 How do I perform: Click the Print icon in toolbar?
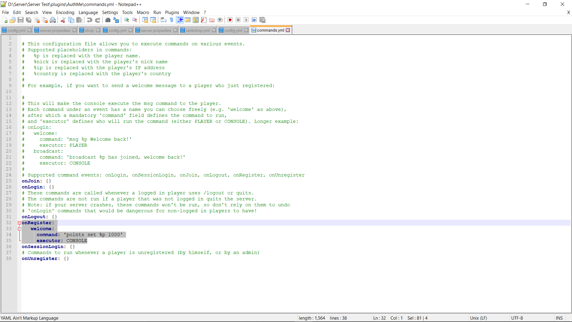[53, 20]
